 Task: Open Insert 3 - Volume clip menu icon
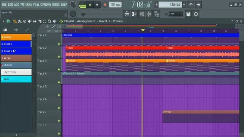[x=64, y=73]
